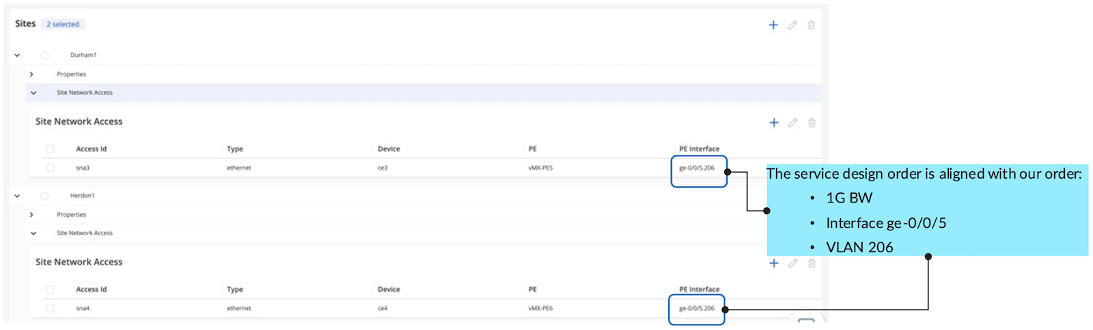Viewport: 1093px width, 330px height.
Task: Delete Durham1 site network access with trash icon
Action: (x=812, y=123)
